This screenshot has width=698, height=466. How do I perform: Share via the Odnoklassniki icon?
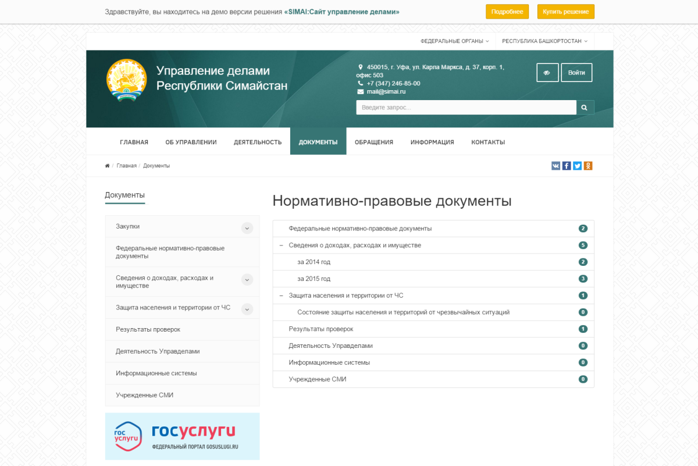click(x=587, y=165)
